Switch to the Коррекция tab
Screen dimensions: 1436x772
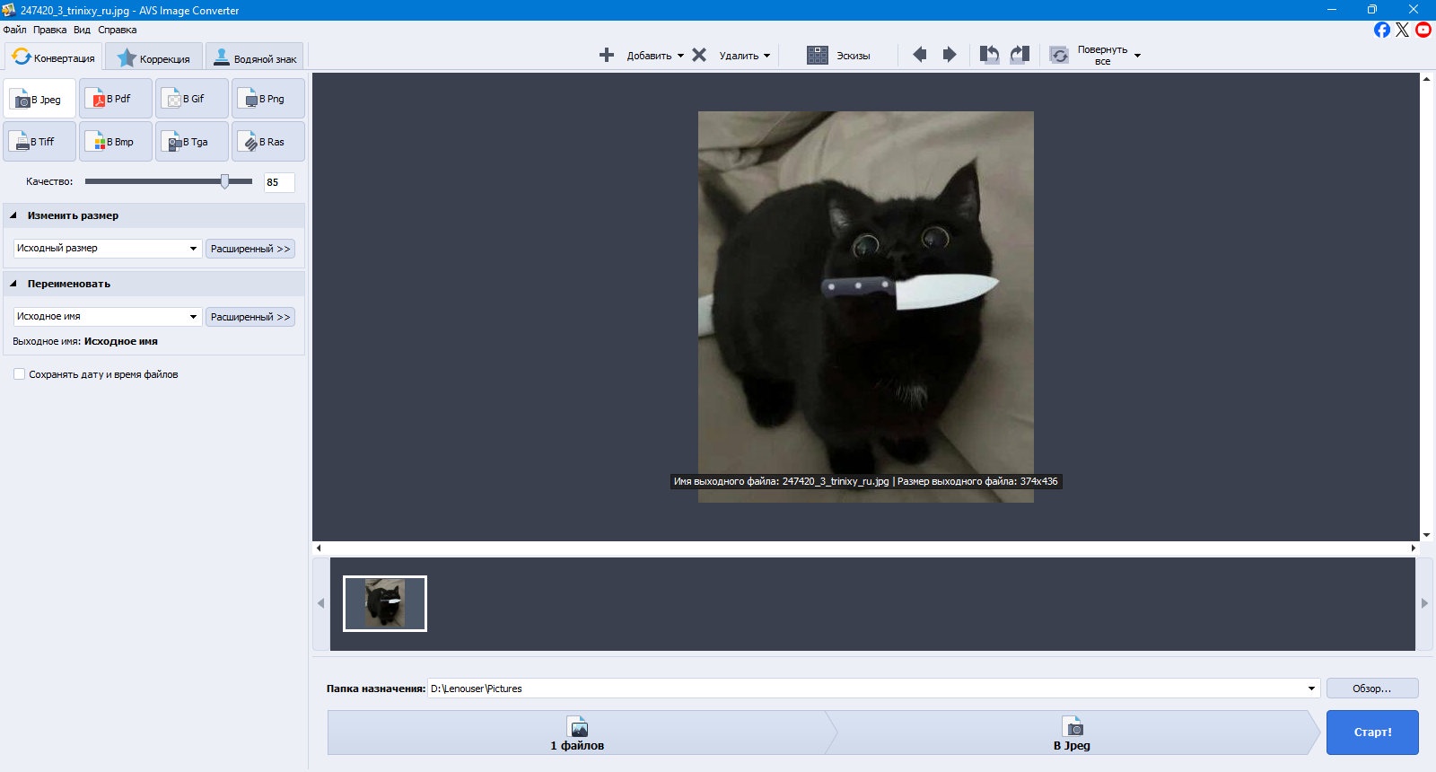(x=153, y=58)
